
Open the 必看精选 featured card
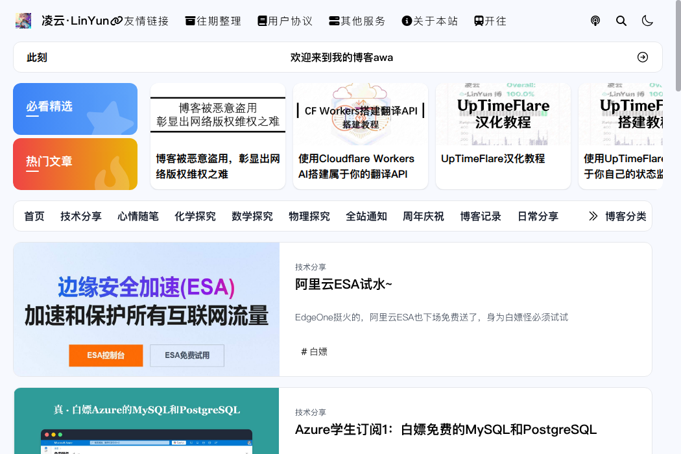(x=75, y=108)
